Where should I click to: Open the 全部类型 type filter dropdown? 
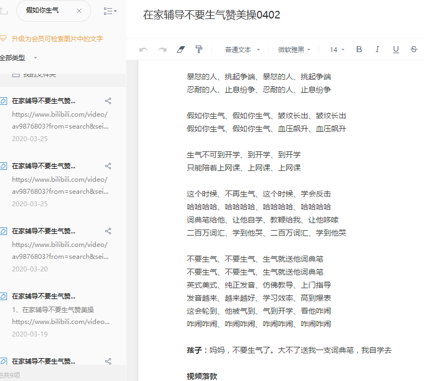pos(18,58)
